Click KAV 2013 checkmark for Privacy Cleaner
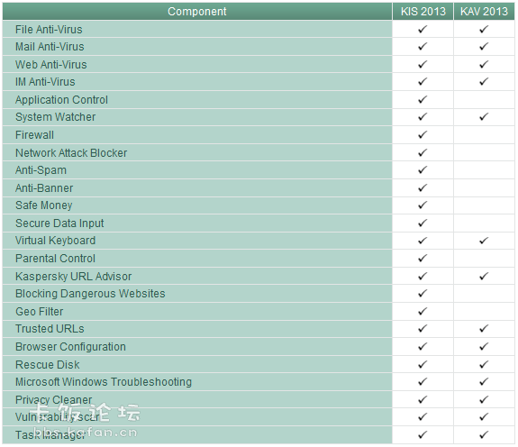This screenshot has height=447, width=518. click(x=484, y=400)
